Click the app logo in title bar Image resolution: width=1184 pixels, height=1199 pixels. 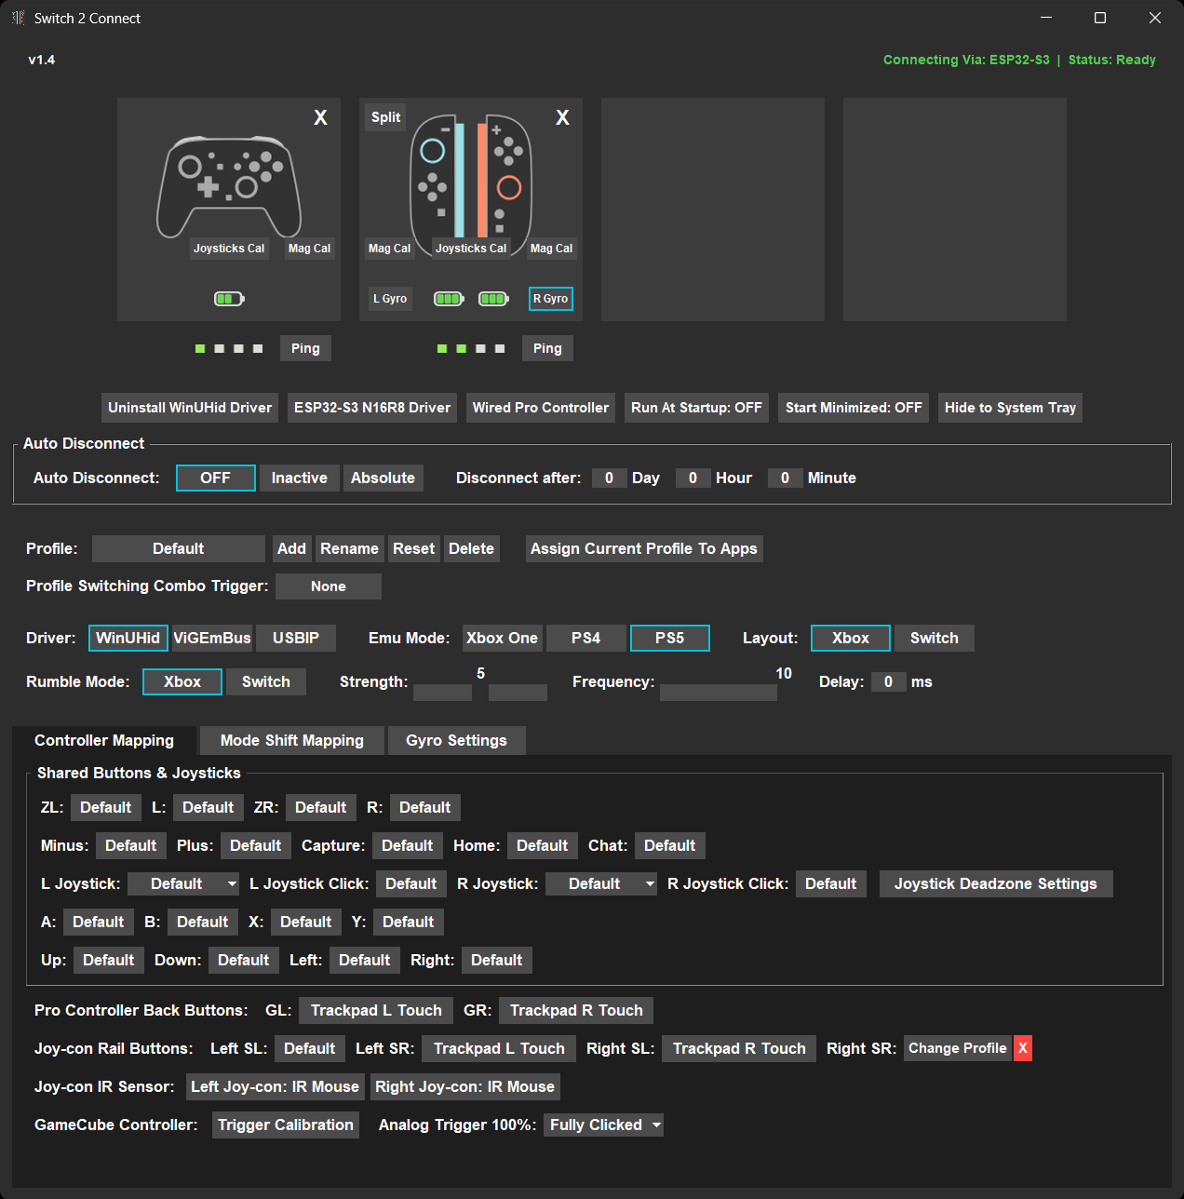pos(19,18)
